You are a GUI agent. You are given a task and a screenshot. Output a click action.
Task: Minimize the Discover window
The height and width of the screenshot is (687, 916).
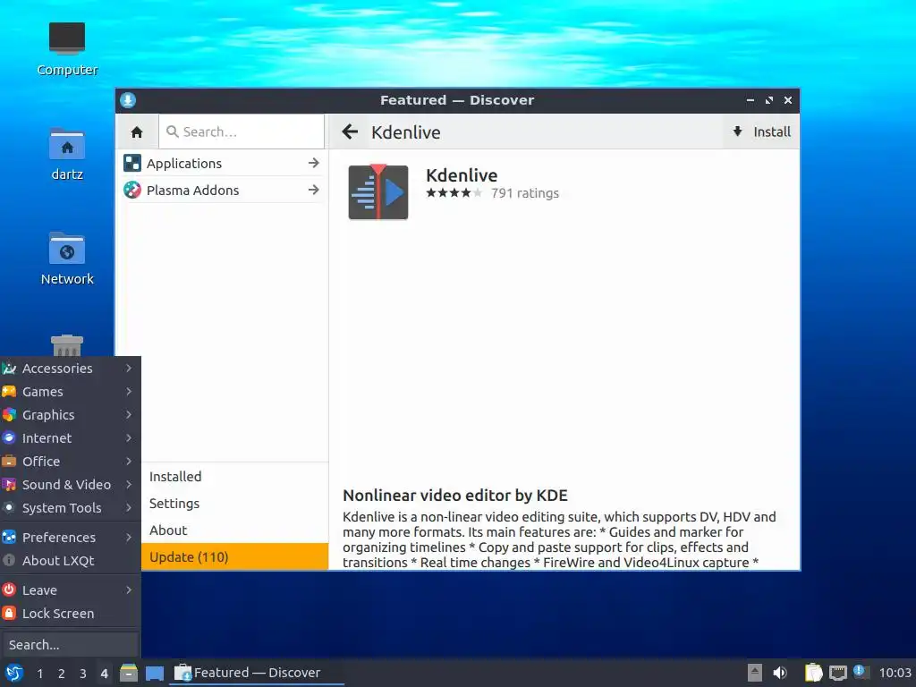(x=751, y=100)
